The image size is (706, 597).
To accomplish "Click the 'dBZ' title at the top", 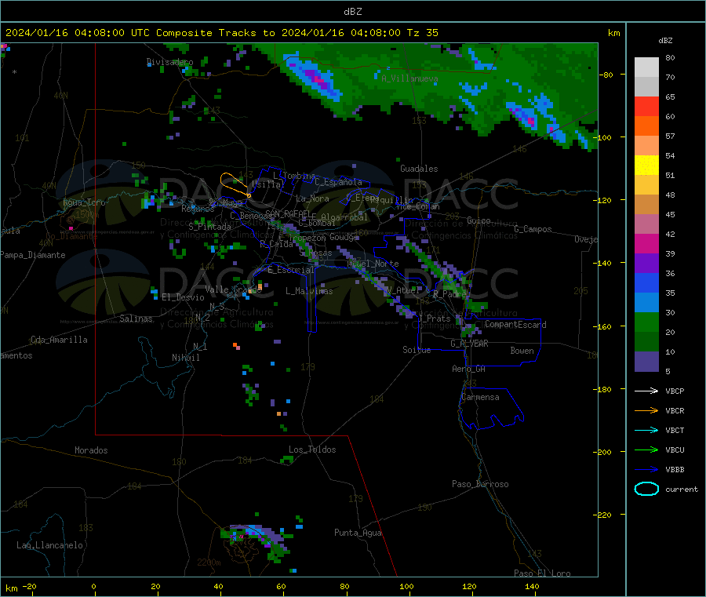I will pos(352,12).
